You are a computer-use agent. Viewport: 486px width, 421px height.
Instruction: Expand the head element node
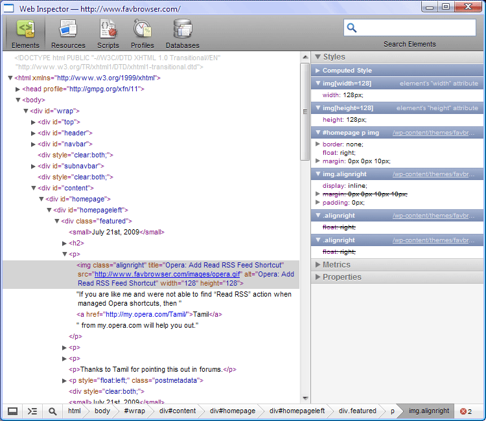(x=18, y=89)
